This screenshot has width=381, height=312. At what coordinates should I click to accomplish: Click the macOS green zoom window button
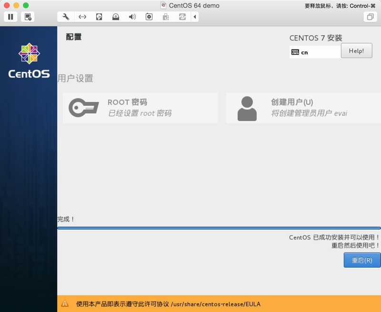pos(26,5)
